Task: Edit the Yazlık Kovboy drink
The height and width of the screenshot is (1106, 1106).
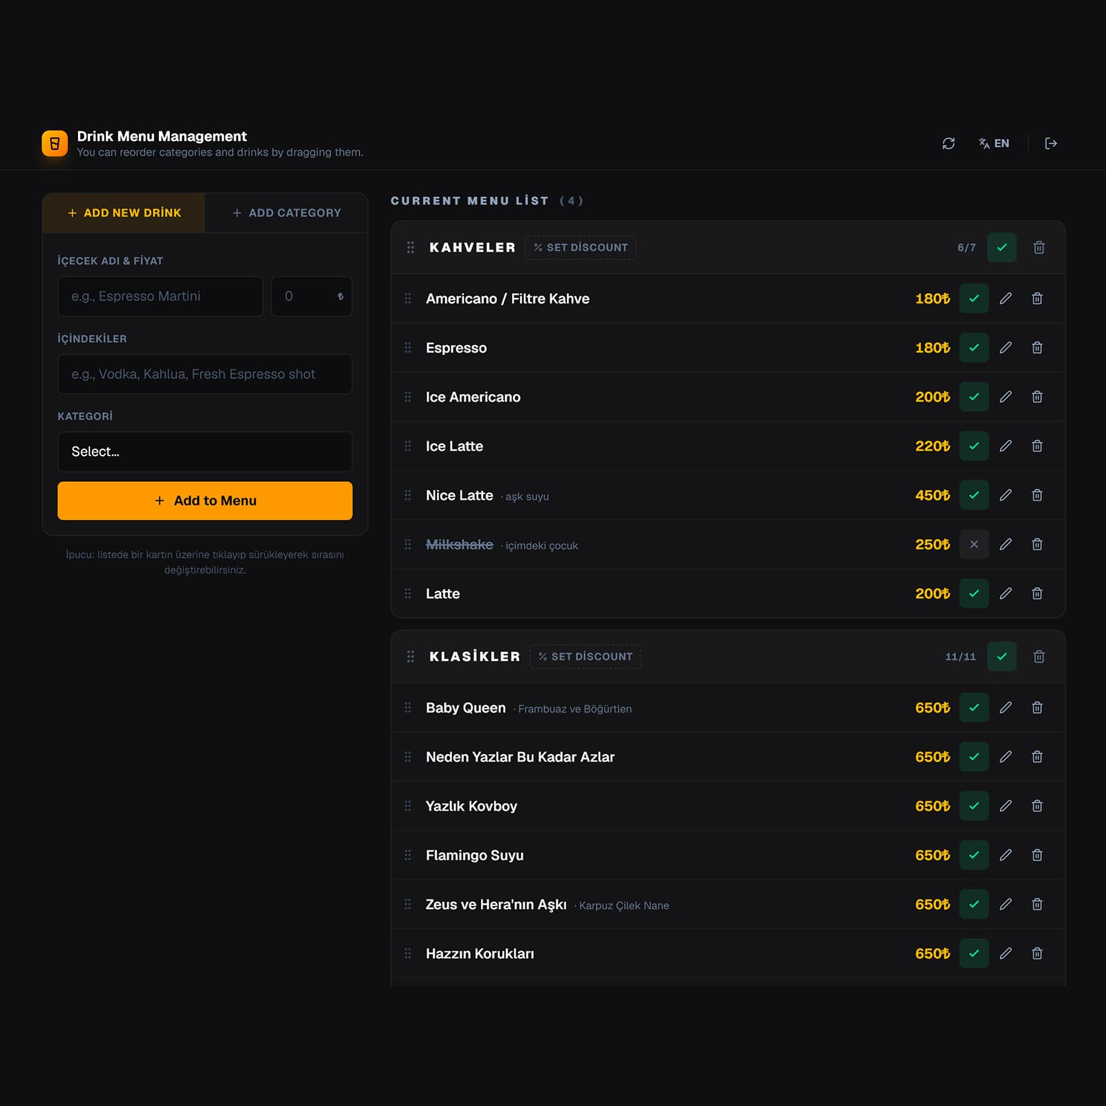Action: [1006, 806]
